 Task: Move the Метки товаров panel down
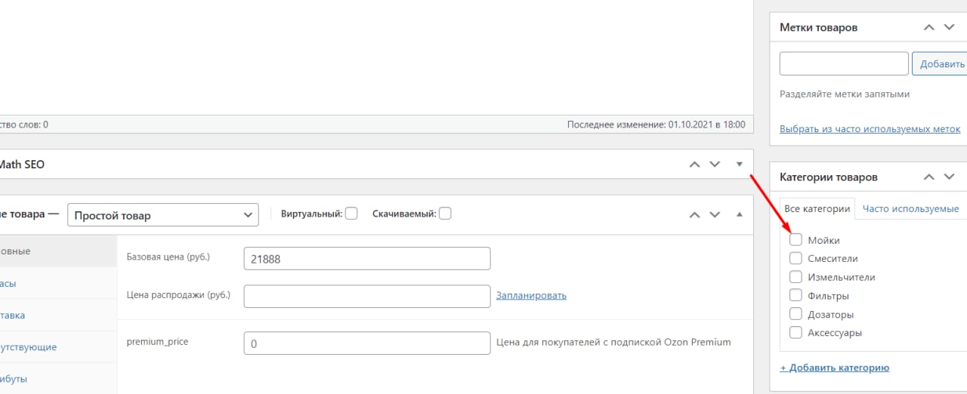pyautogui.click(x=949, y=27)
